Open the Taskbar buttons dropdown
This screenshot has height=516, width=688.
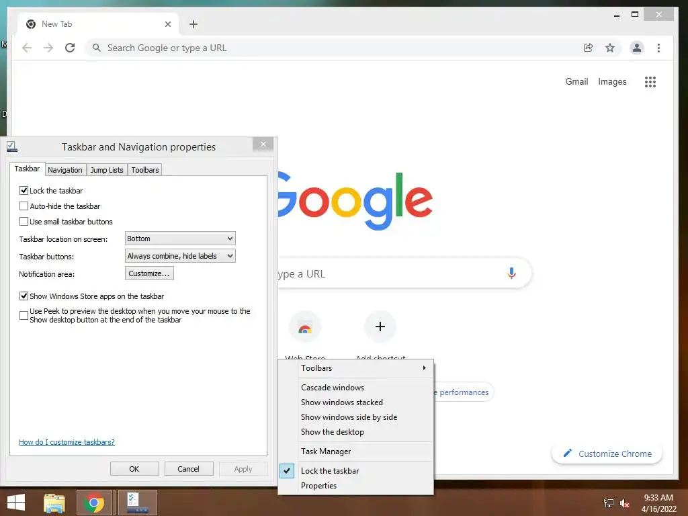pos(180,256)
